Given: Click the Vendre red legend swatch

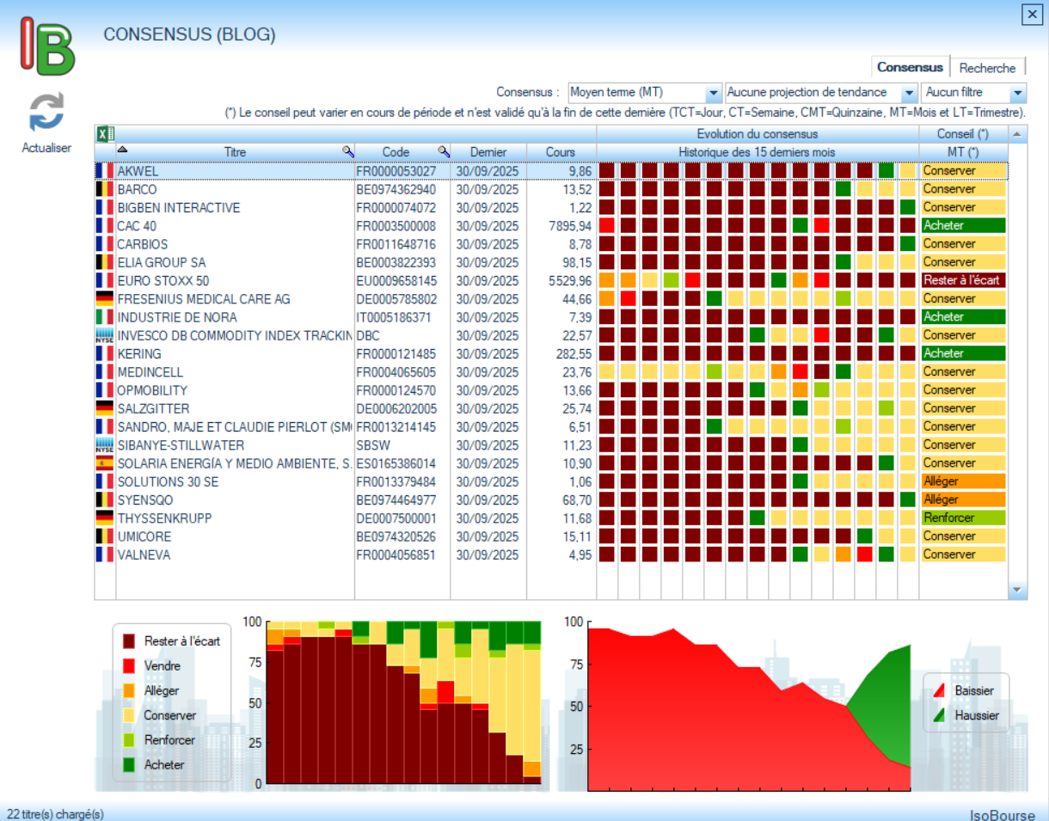Looking at the screenshot, I should [129, 665].
